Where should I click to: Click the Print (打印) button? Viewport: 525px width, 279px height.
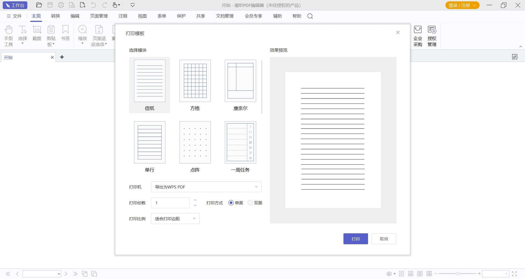pyautogui.click(x=355, y=239)
